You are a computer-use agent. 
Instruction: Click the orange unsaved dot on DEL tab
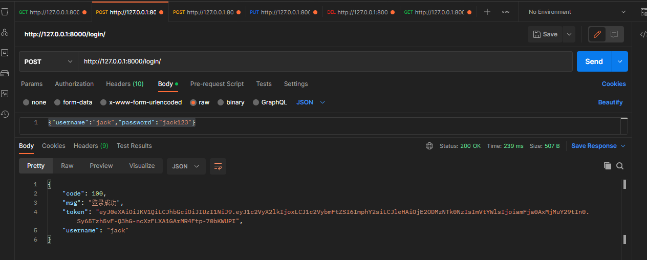click(x=392, y=12)
